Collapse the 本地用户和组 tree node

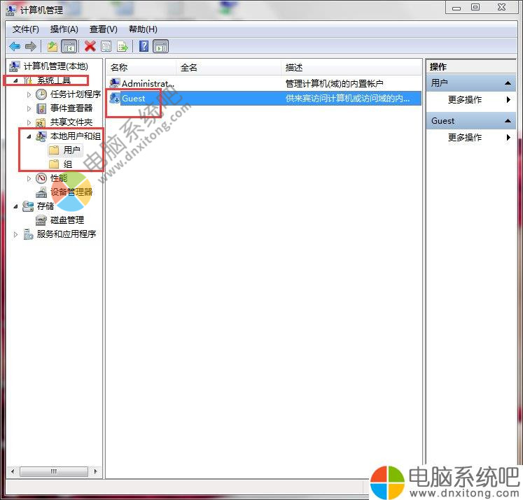point(29,136)
